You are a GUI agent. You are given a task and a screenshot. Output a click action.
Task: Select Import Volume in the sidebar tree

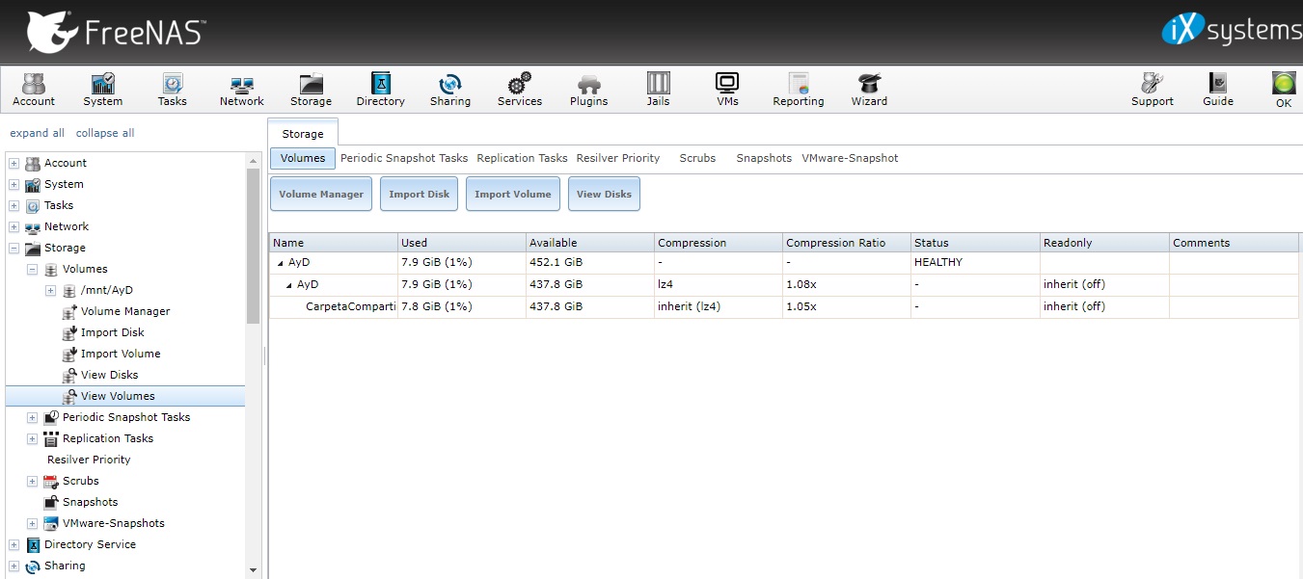pos(120,354)
